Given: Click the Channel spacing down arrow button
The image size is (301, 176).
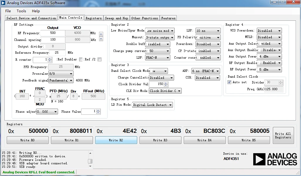Looking at the screenshot, I should pyautogui.click(x=101, y=39).
